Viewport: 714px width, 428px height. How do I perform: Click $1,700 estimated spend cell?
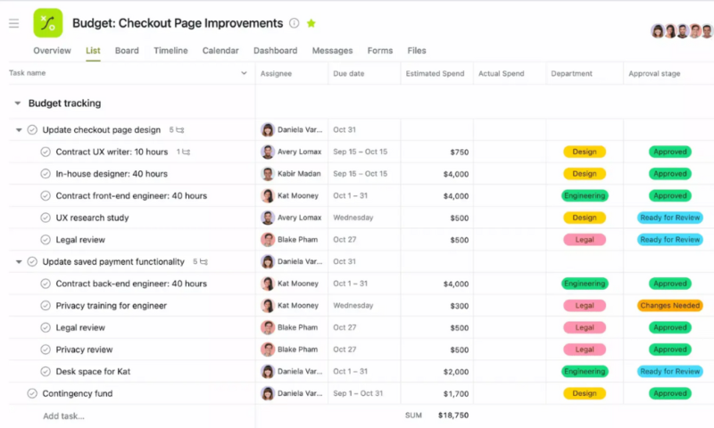(456, 393)
